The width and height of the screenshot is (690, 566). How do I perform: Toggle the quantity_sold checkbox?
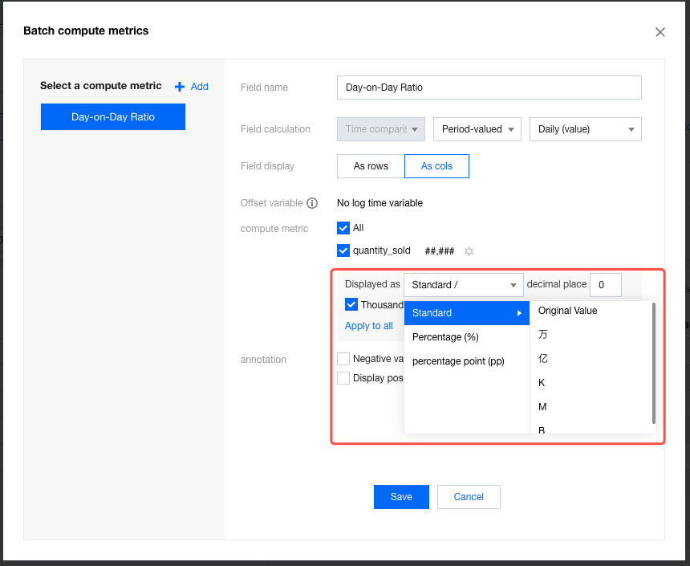343,250
